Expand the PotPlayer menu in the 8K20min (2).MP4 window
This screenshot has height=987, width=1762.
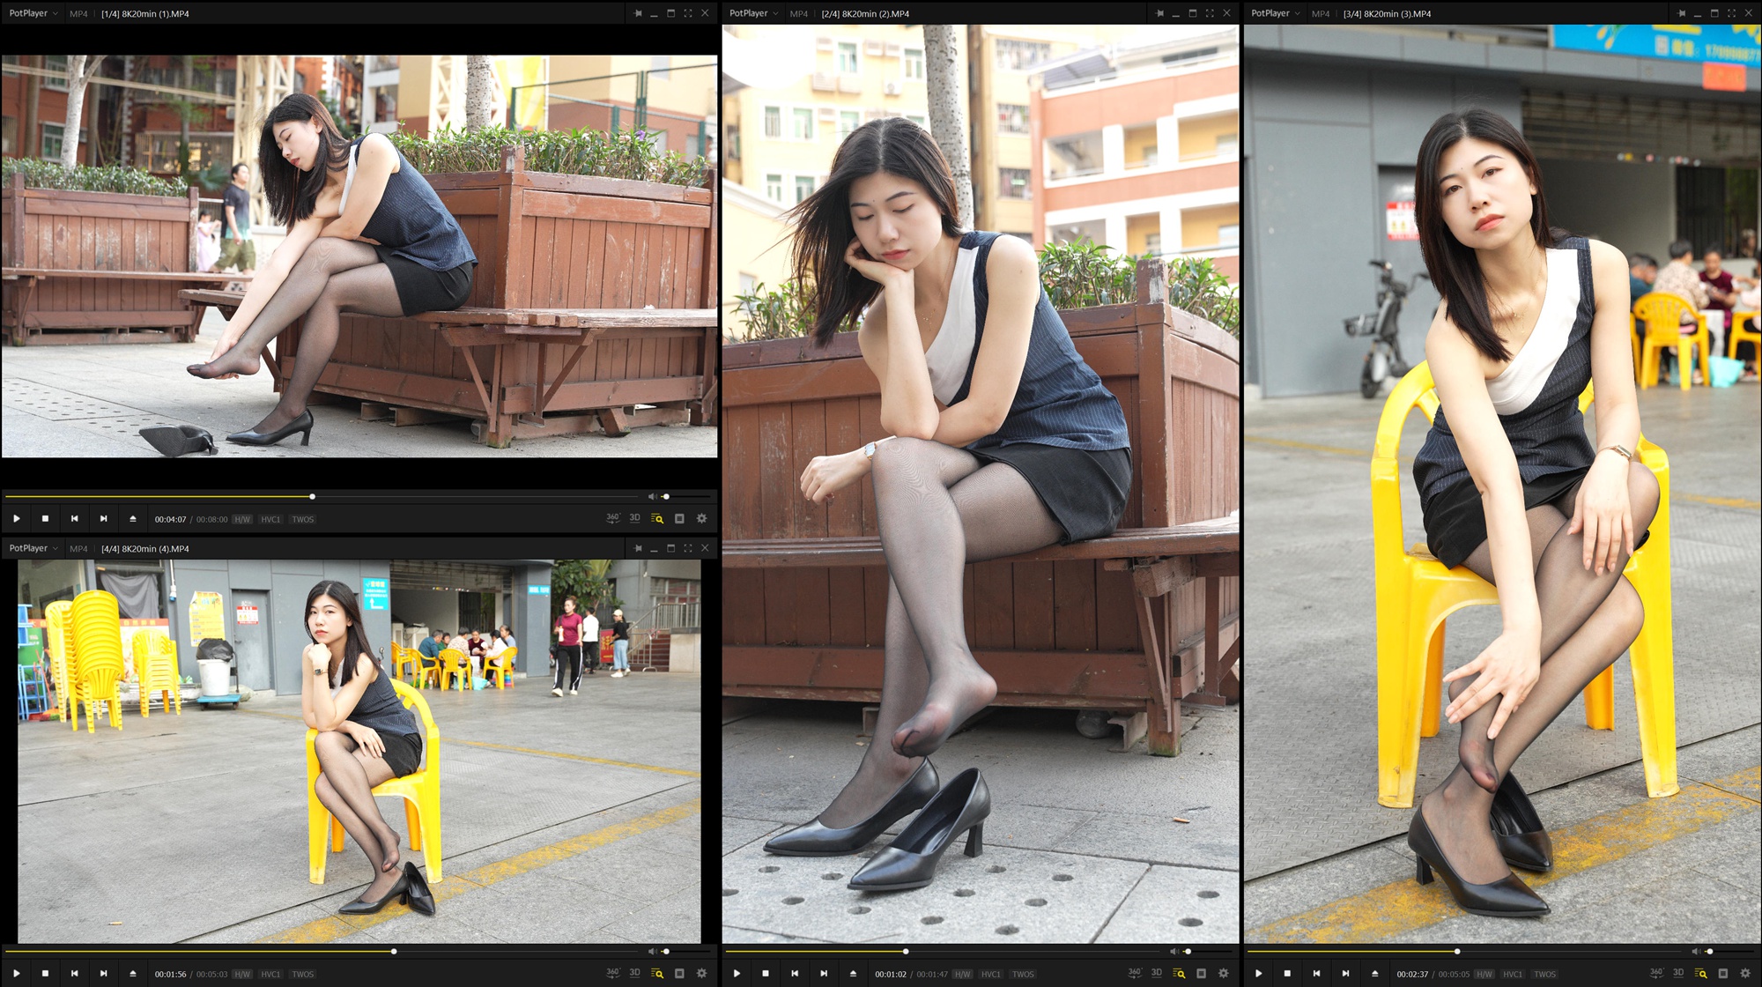click(753, 13)
